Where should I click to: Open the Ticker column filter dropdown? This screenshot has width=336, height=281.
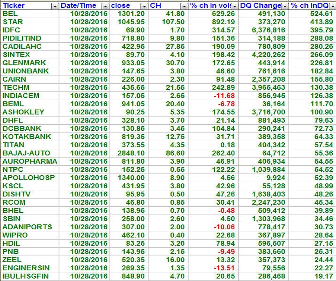tap(55, 6)
